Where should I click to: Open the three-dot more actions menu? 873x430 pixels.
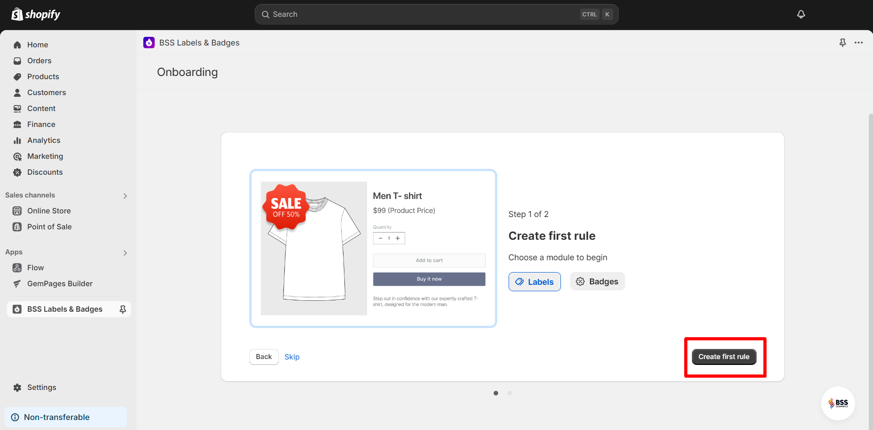[x=858, y=42]
